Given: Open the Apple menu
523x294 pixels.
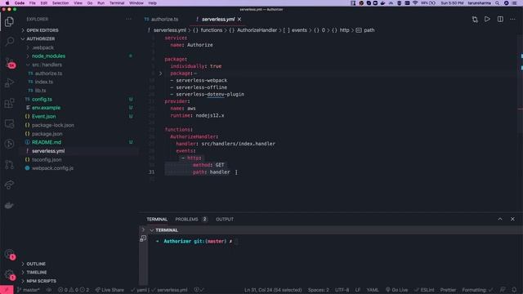Looking at the screenshot, I should click(7, 3).
